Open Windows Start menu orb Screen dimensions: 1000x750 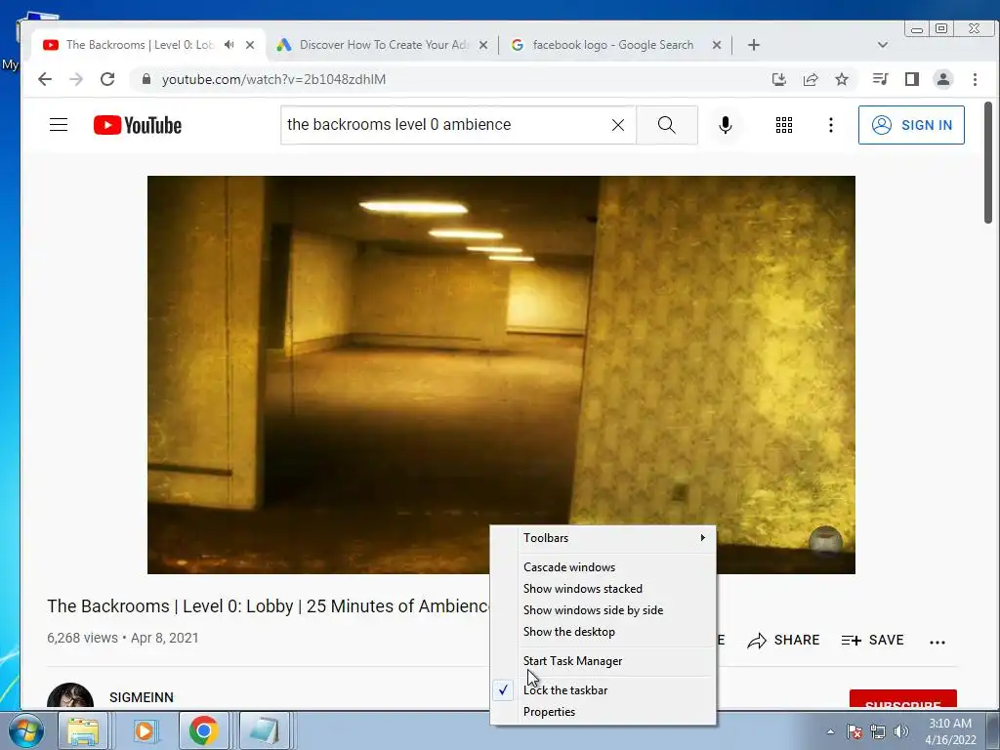click(25, 730)
